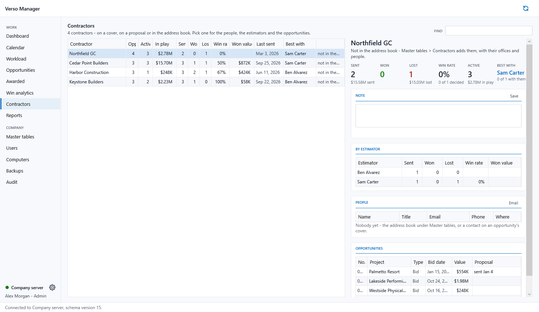This screenshot has height=312, width=539.
Task: Open Sam Carter best-with link
Action: [x=510, y=72]
